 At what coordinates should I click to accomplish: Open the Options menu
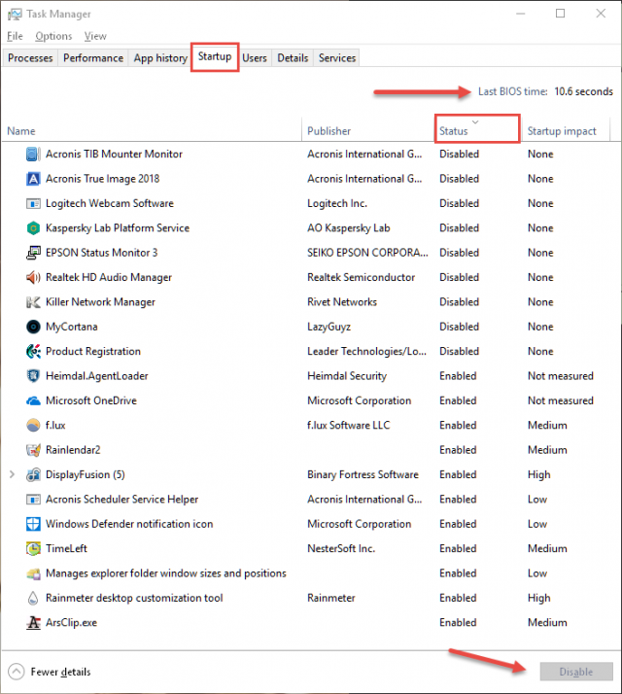point(53,36)
